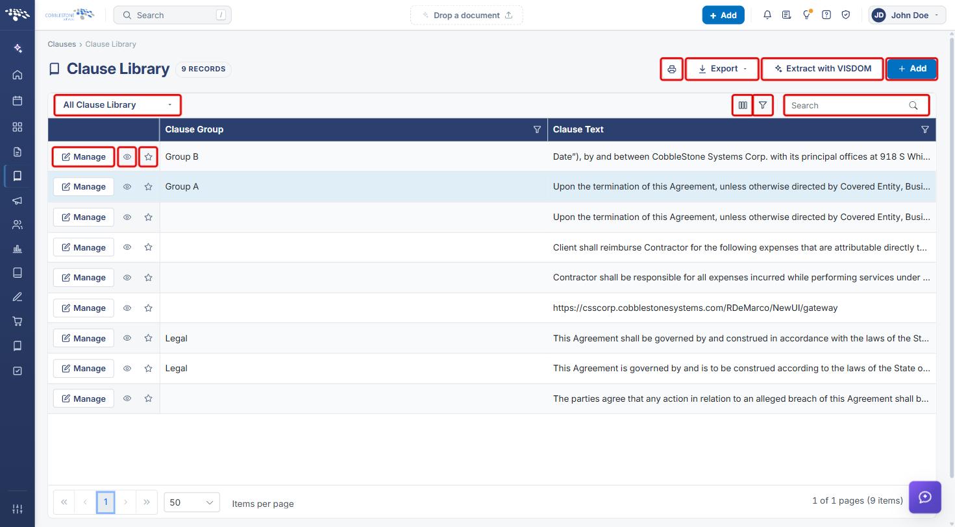The image size is (955, 527).
Task: Open the people icon in left sidebar
Action: 18,225
